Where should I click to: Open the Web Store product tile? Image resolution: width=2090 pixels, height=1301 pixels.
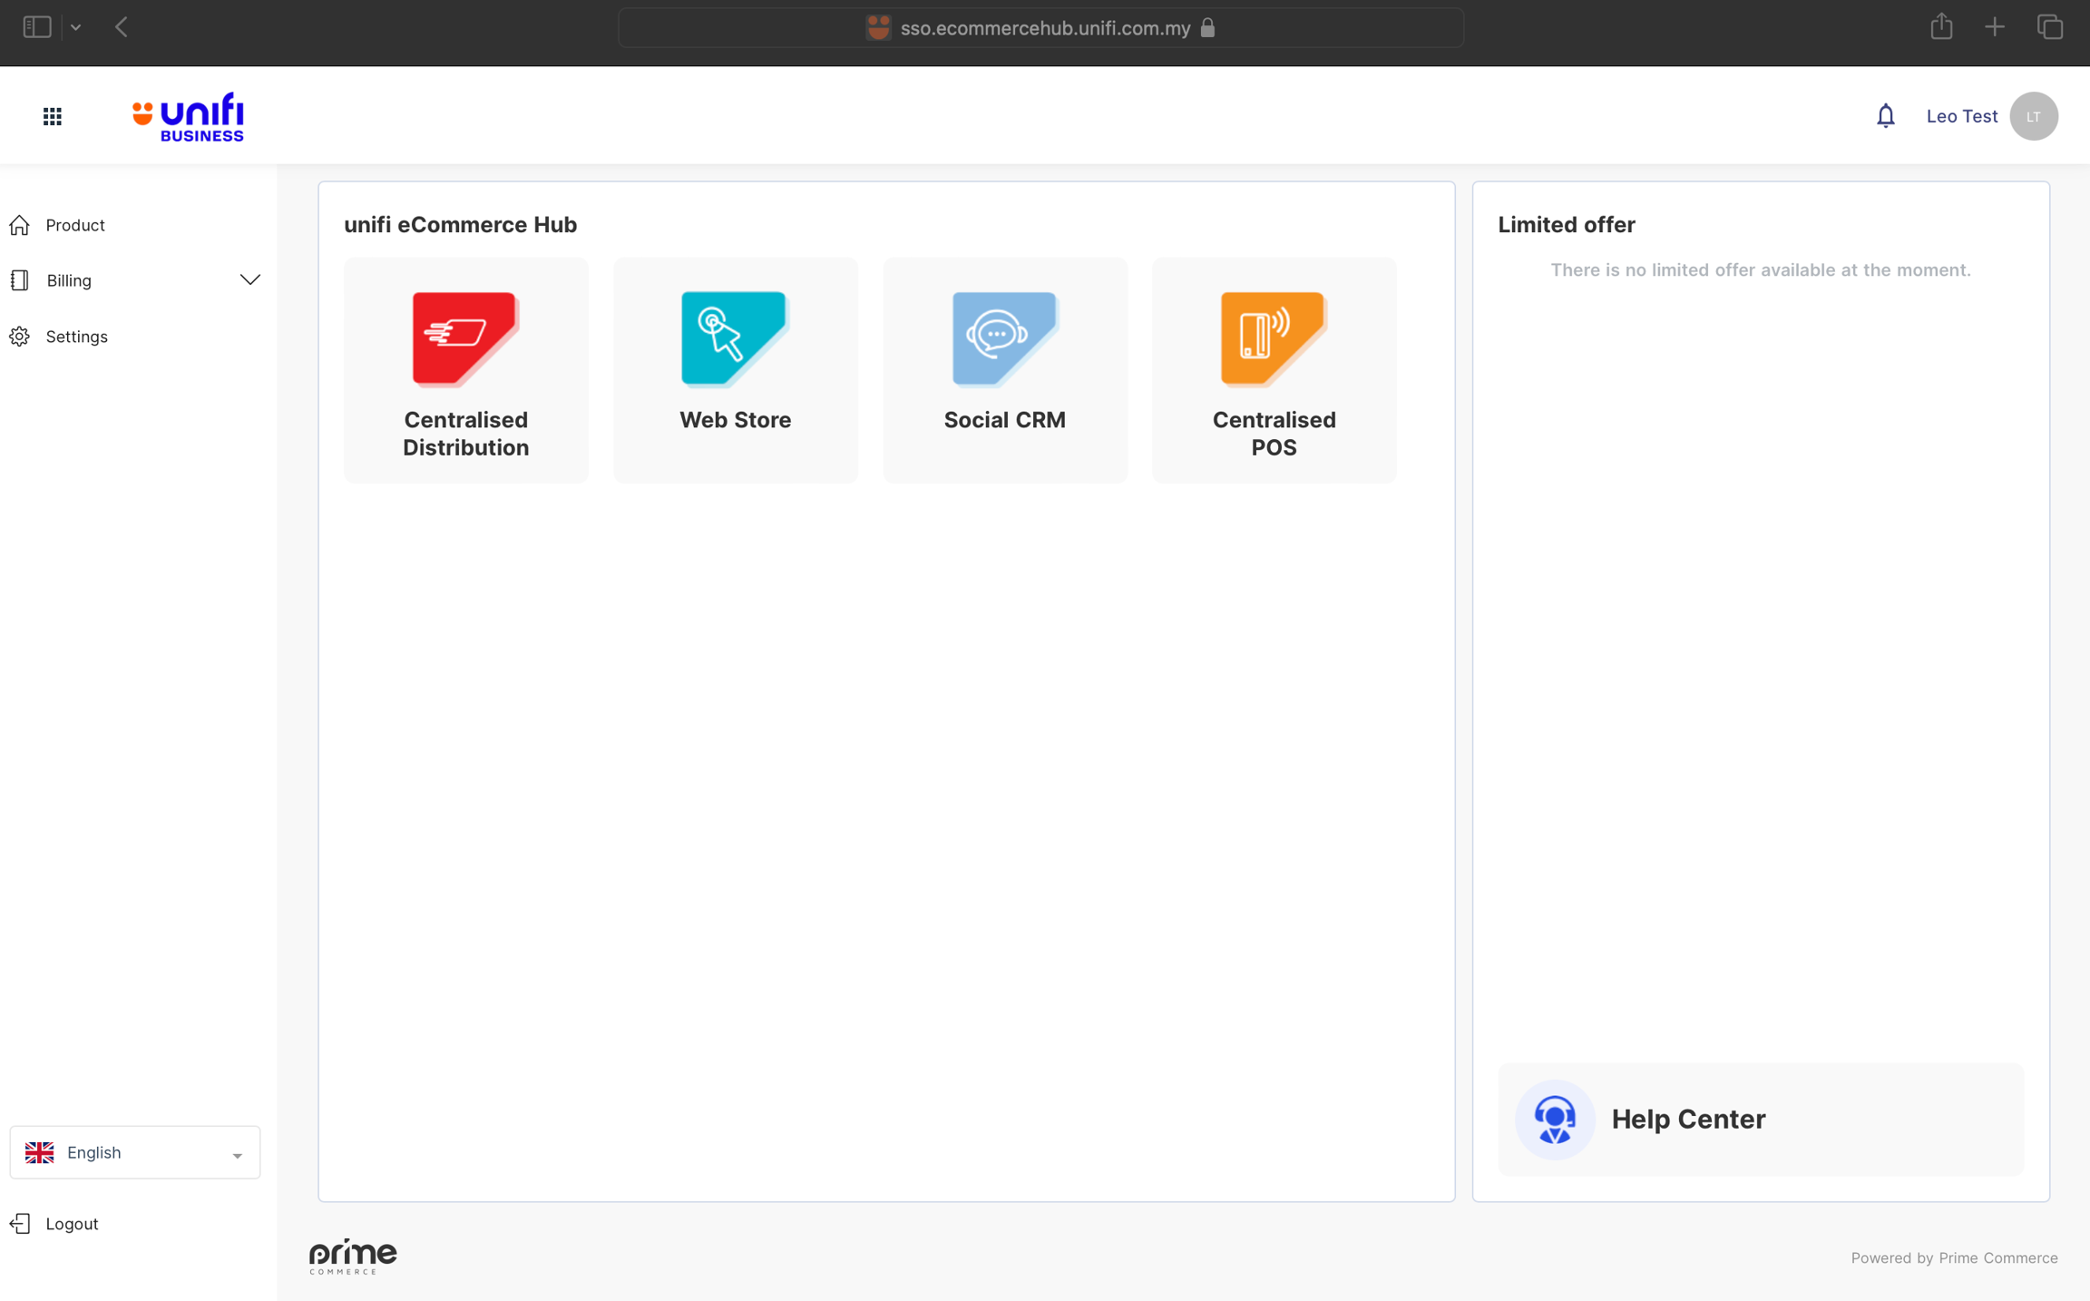(735, 370)
